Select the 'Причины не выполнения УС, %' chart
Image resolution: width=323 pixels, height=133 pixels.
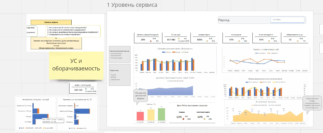[x=77, y=114]
